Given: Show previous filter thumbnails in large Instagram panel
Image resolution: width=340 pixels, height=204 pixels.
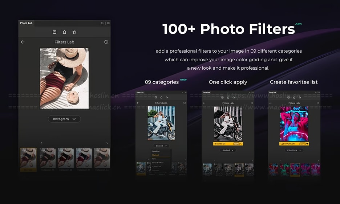Looking at the screenshot, I should coord(41,143).
